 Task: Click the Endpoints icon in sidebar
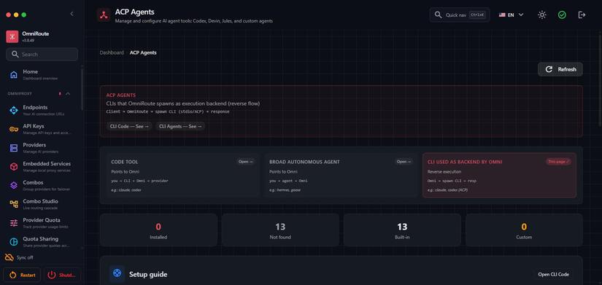coord(14,111)
